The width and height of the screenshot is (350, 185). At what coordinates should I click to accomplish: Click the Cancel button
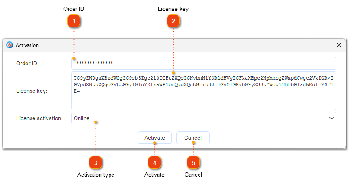193,138
